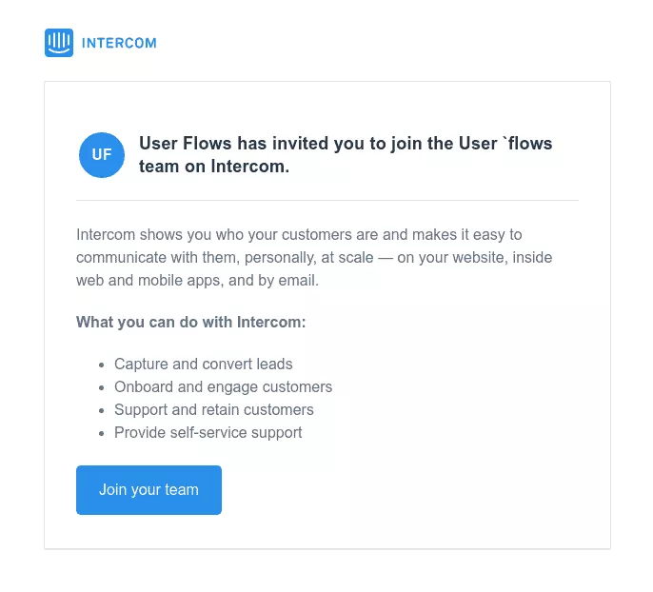Click the bullet dot beside 'Onboard and engage customers'
The width and height of the screenshot is (653, 592).
102,387
